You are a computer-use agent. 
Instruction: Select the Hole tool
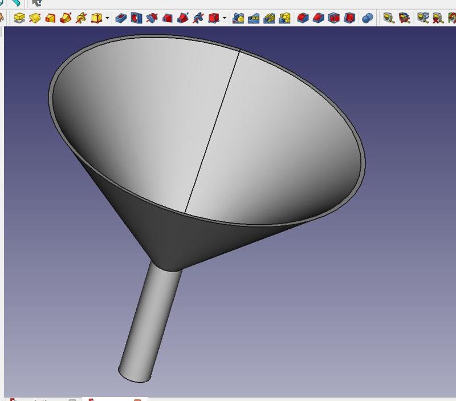coord(136,18)
